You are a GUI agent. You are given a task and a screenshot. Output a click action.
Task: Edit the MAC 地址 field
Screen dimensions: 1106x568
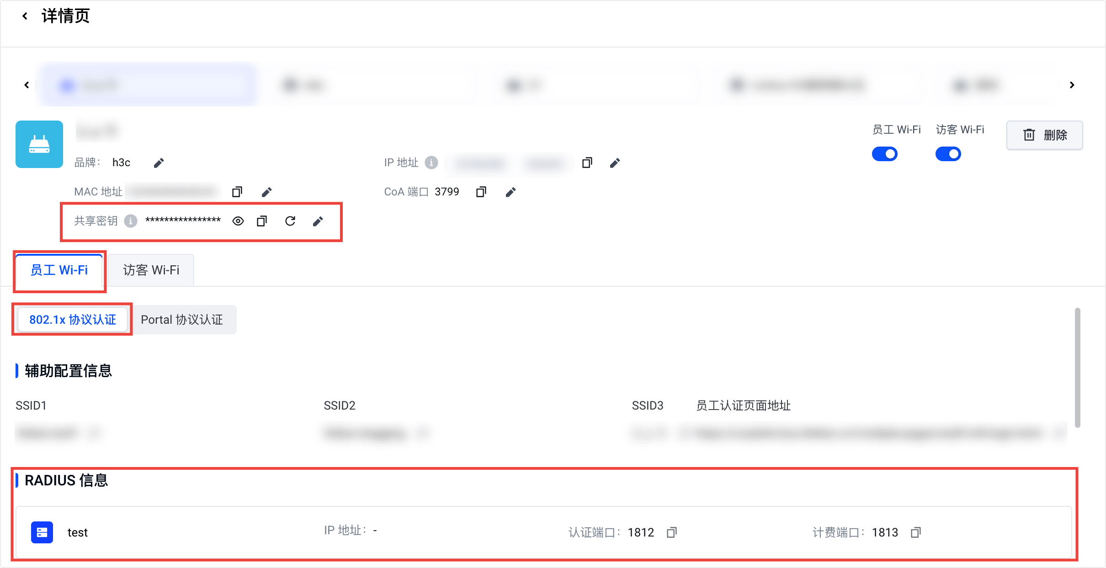[266, 192]
